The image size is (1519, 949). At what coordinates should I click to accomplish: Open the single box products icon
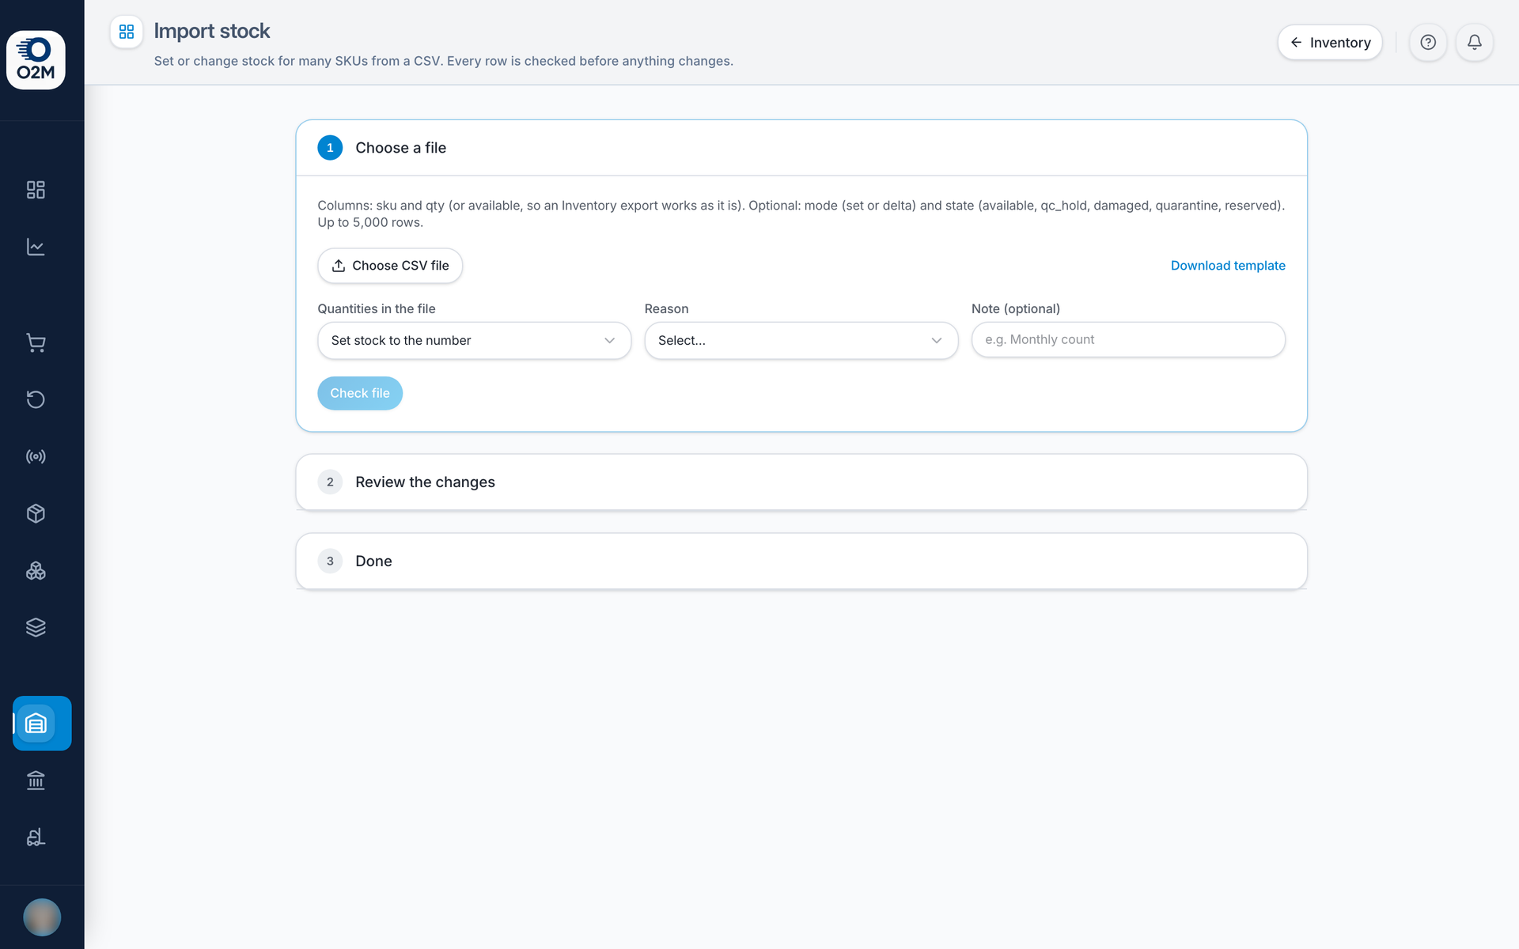36,513
